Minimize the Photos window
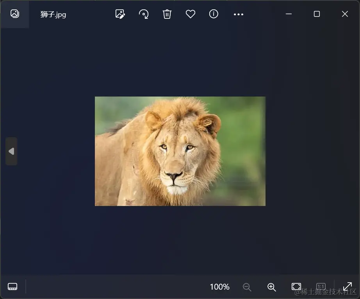This screenshot has width=360, height=299. tap(289, 14)
